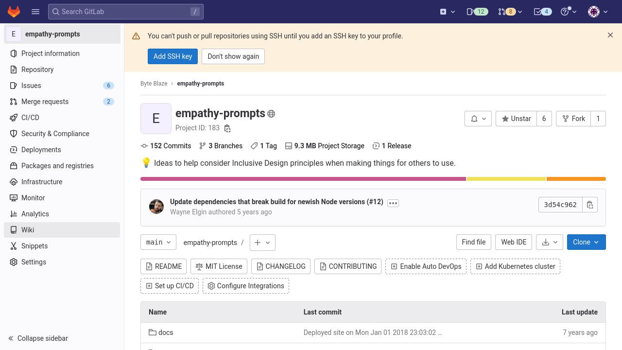622x350 pixels.
Task: Dismiss the SSH key warning banner
Action: point(610,35)
